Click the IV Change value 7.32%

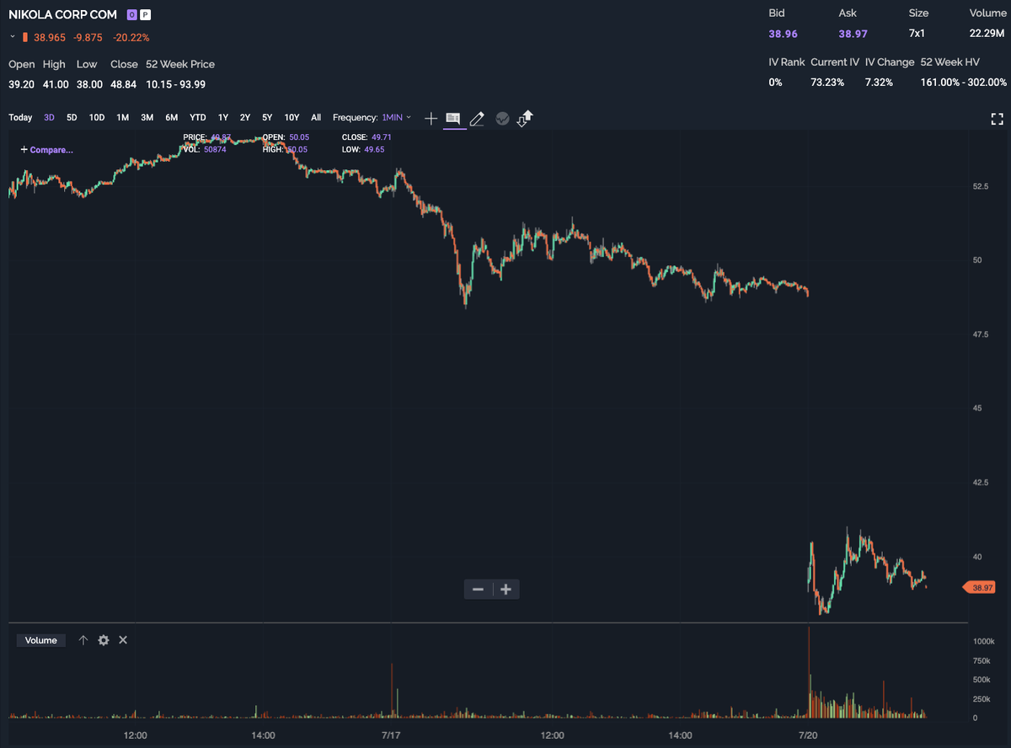pos(880,83)
